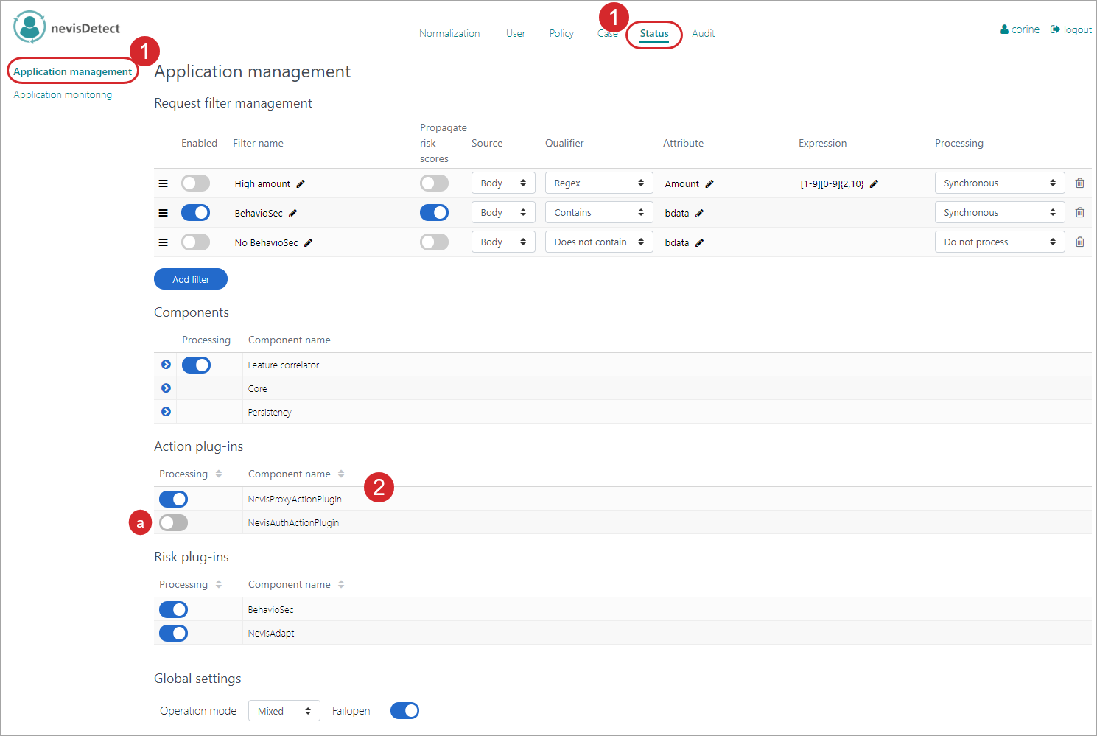Edit the regex expression via pencil icon
The height and width of the screenshot is (736, 1097).
pyautogui.click(x=874, y=184)
